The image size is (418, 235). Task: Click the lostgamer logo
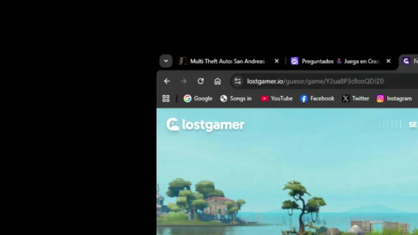coord(205,125)
